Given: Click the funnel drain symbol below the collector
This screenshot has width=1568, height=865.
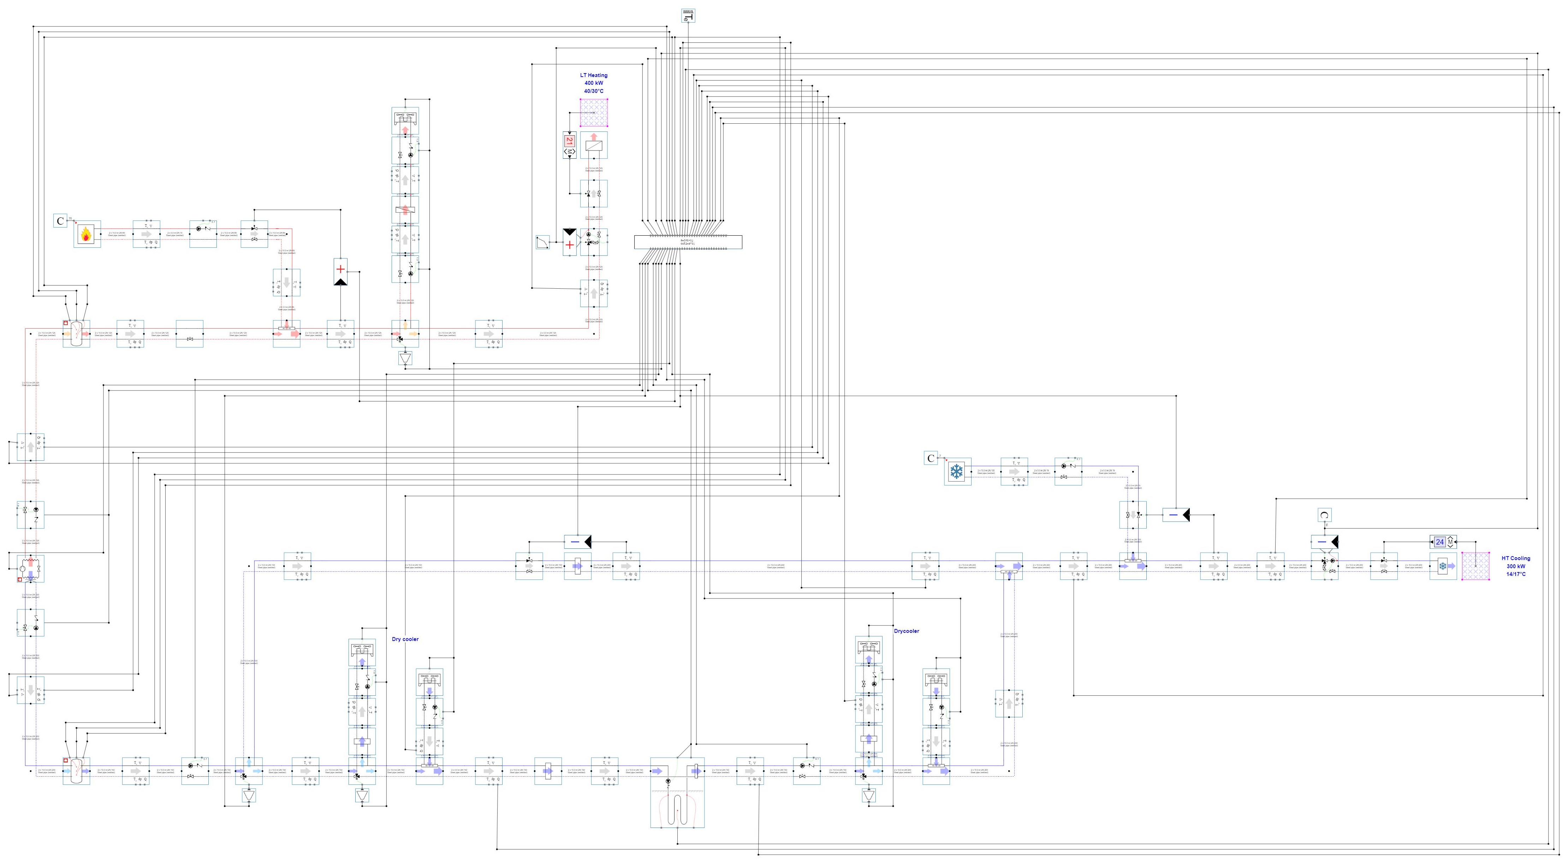Looking at the screenshot, I should pos(405,358).
